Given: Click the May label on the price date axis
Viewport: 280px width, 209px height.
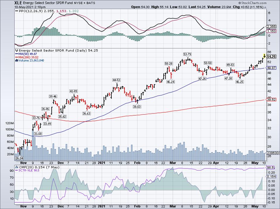Looking at the screenshot, I should [255, 163].
